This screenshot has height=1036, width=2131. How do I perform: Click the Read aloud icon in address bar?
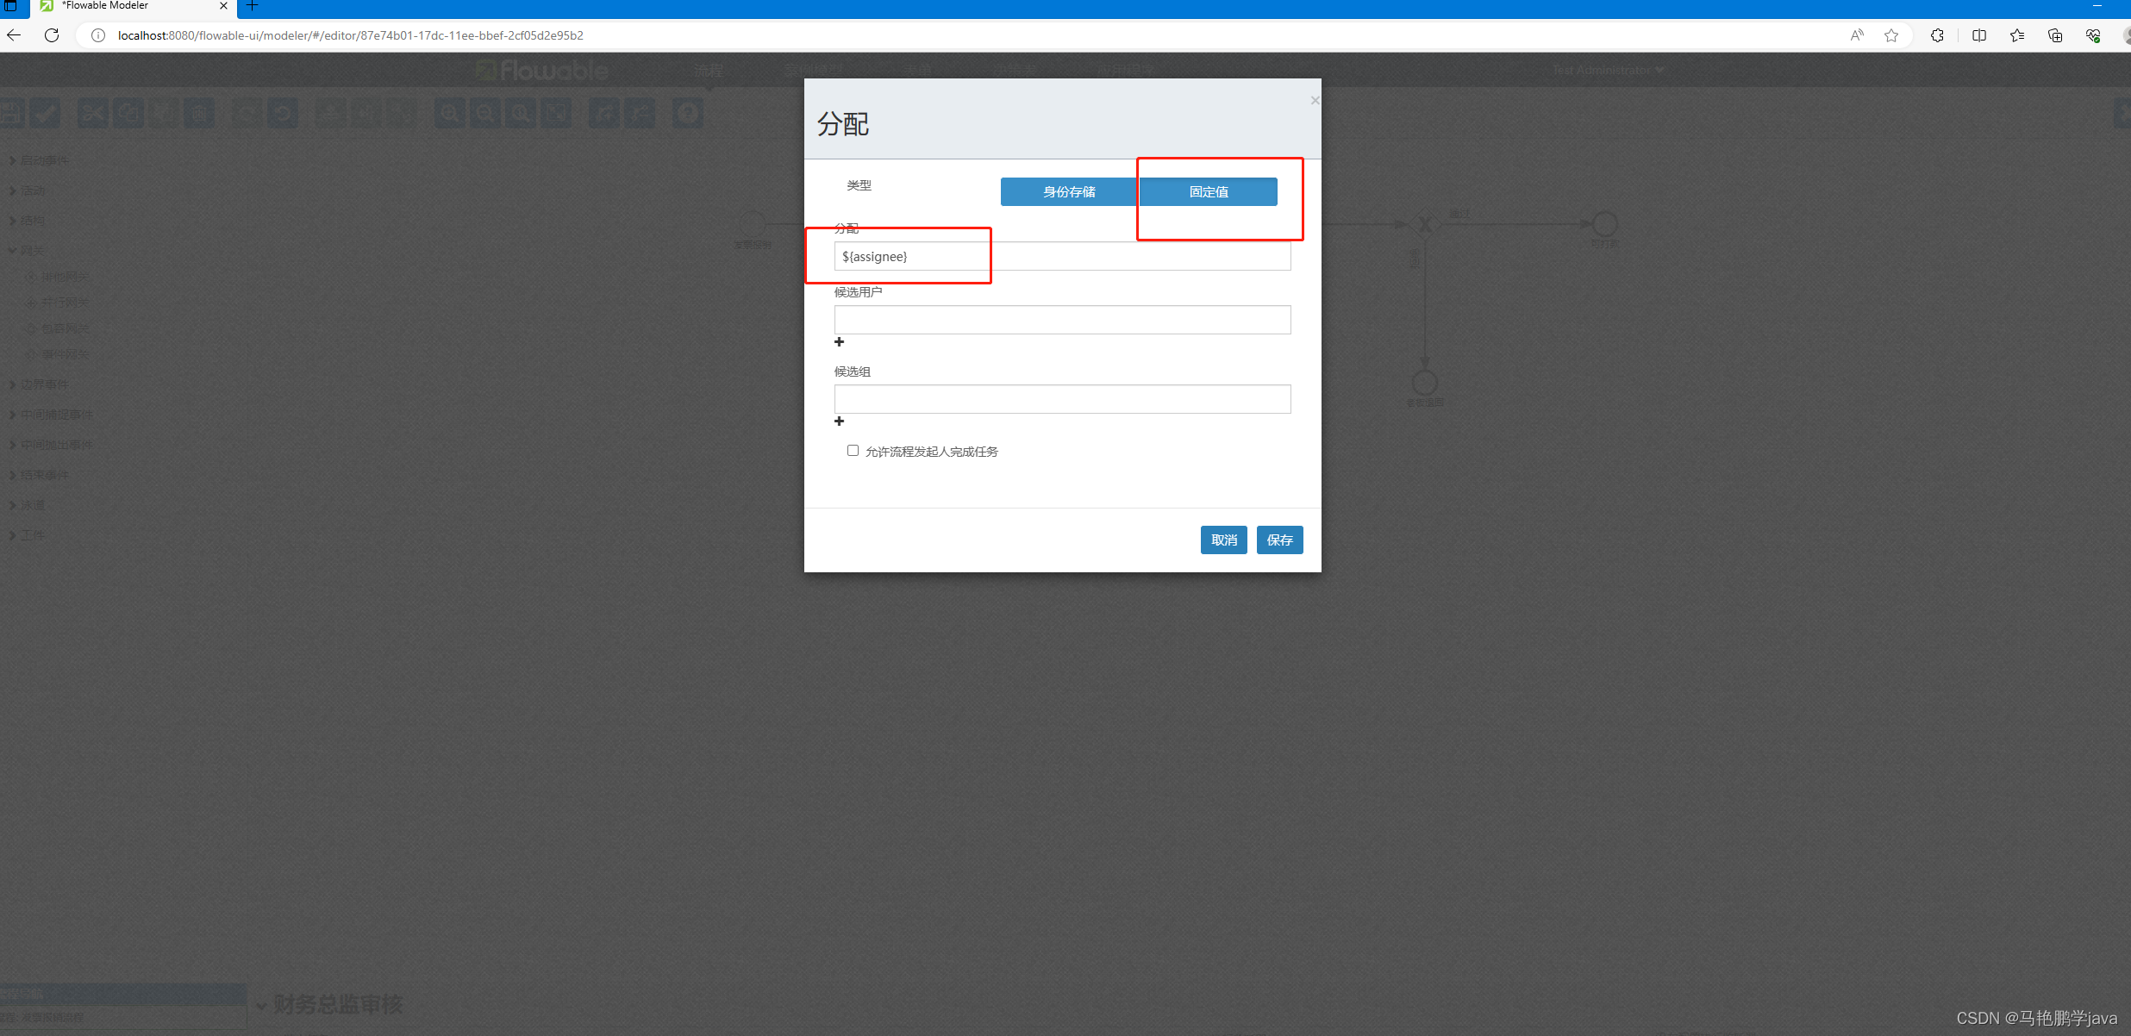(x=1857, y=35)
